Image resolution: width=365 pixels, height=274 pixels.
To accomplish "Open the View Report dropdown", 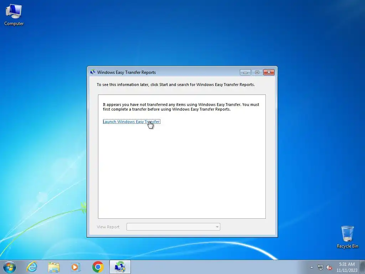I will [174, 227].
